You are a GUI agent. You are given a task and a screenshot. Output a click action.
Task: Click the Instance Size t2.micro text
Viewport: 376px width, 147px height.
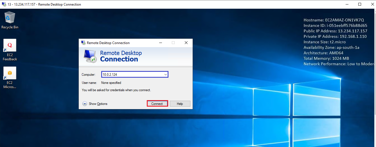pyautogui.click(x=325, y=42)
